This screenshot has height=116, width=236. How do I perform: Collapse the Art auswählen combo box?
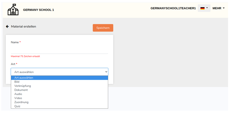pos(59,72)
